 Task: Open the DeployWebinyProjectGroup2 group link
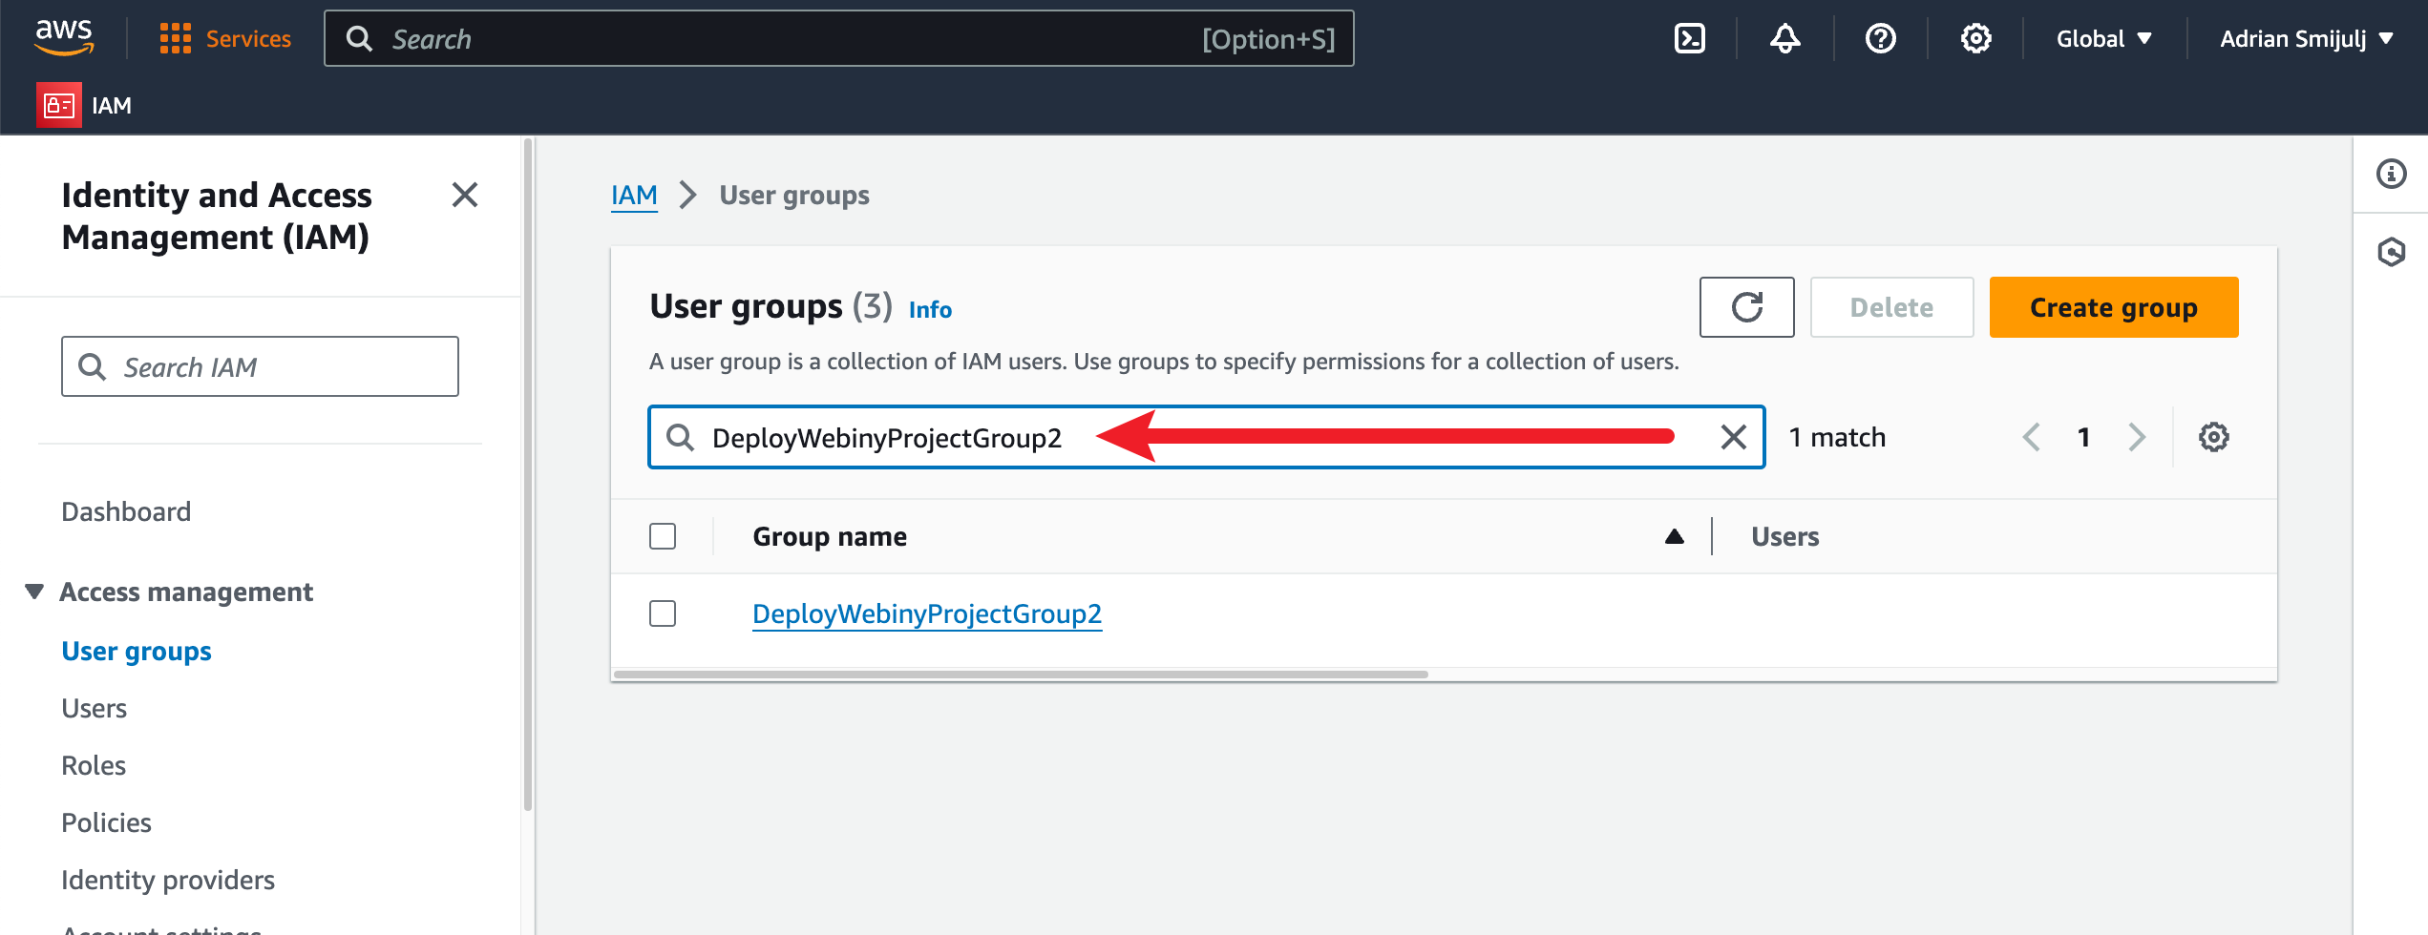[x=926, y=613]
